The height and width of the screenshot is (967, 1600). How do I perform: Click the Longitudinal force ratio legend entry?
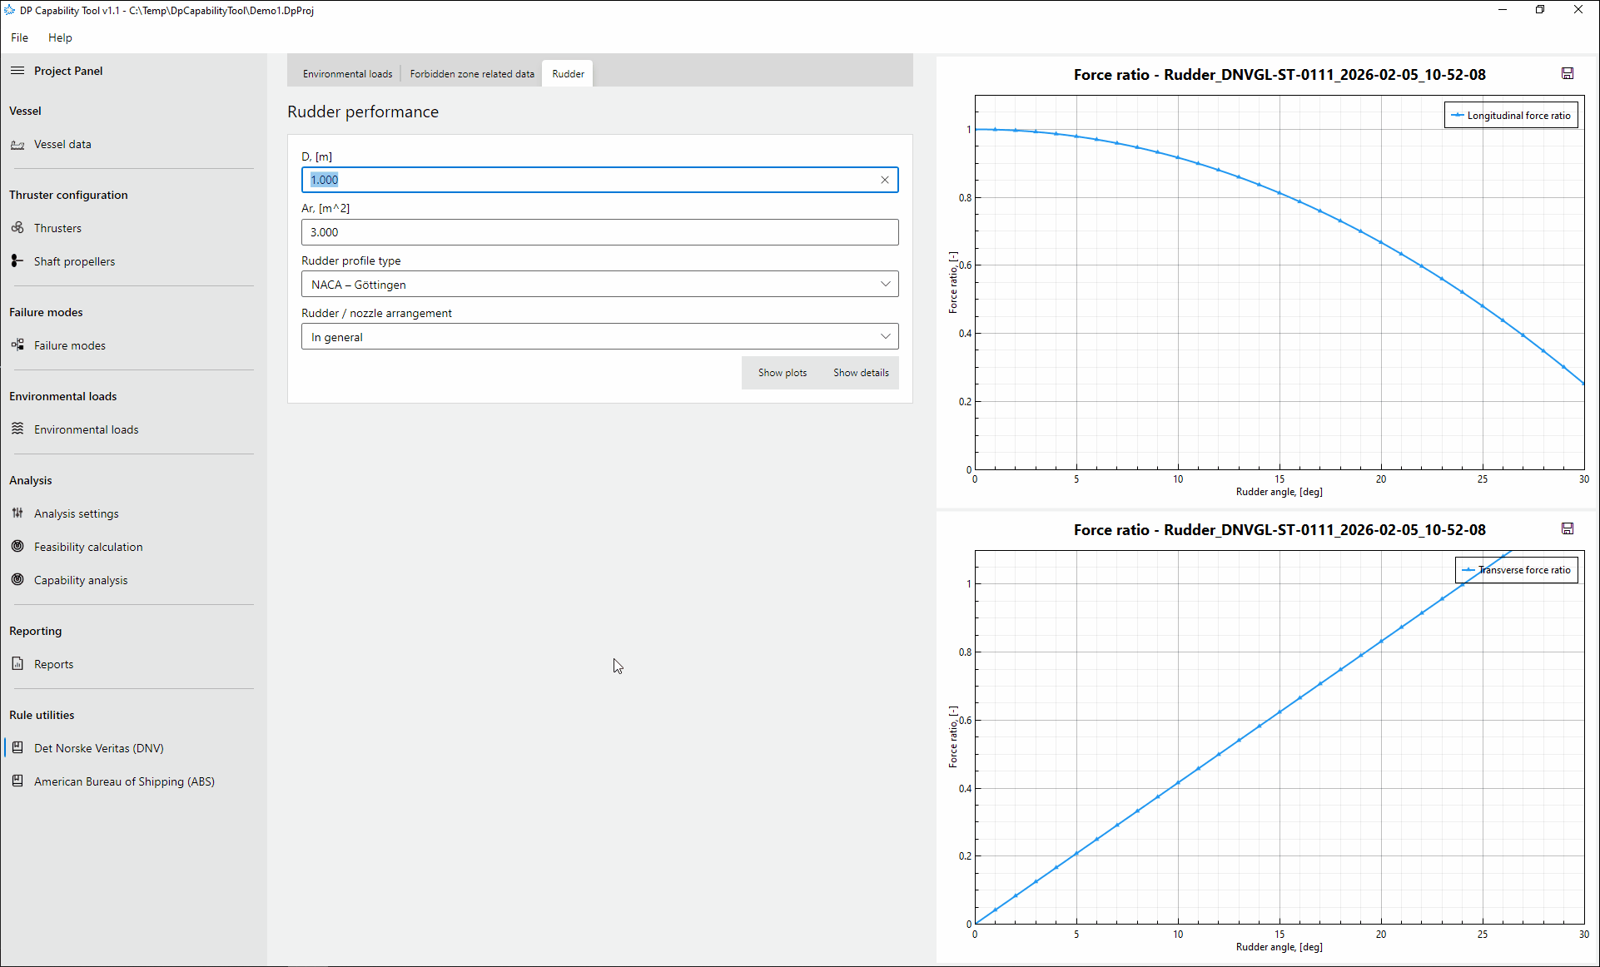coord(1511,116)
